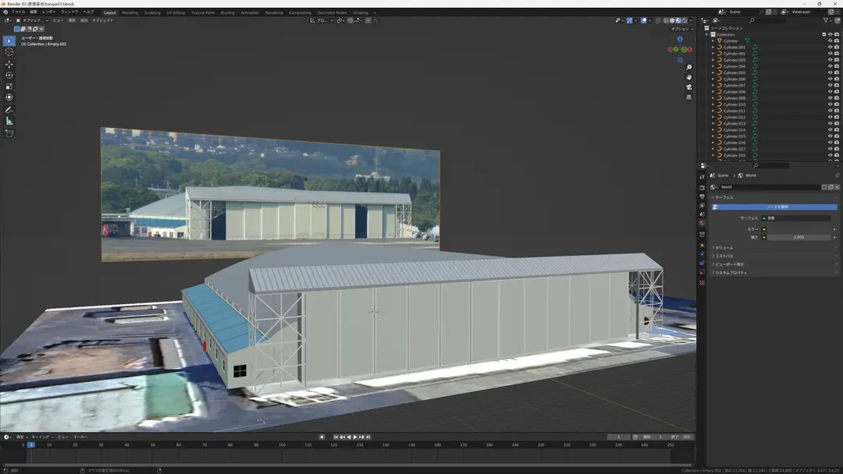Image resolution: width=843 pixels, height=474 pixels.
Task: Click the timeline horizontal scrollbar
Action: coord(347,465)
